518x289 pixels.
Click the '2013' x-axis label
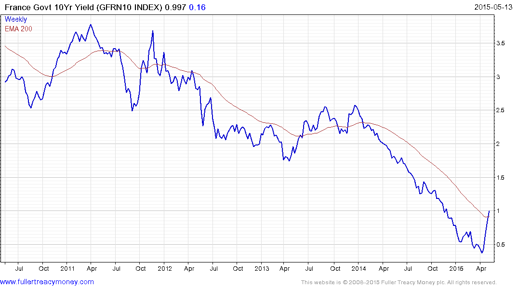[262, 268]
